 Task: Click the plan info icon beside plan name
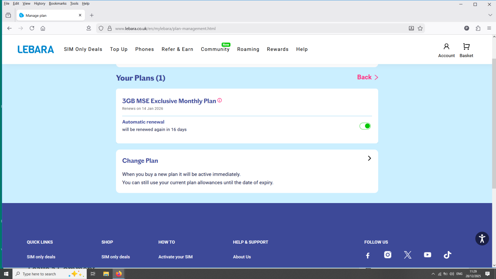tap(219, 100)
